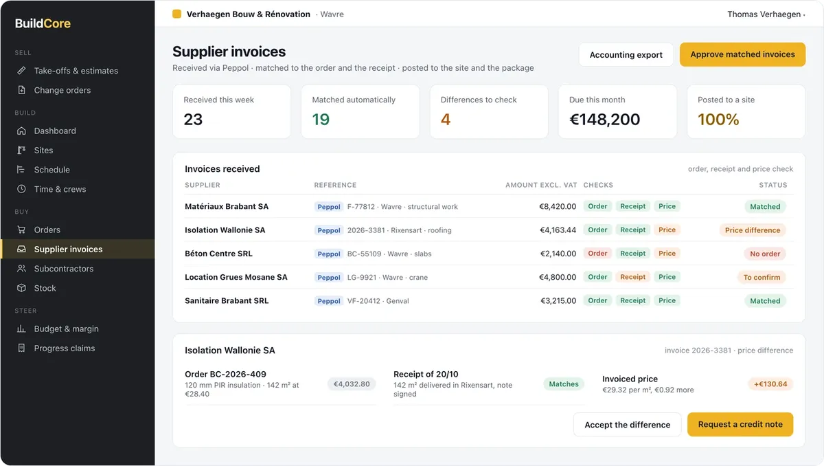
Task: Open the Due this month card
Action: pyautogui.click(x=617, y=111)
